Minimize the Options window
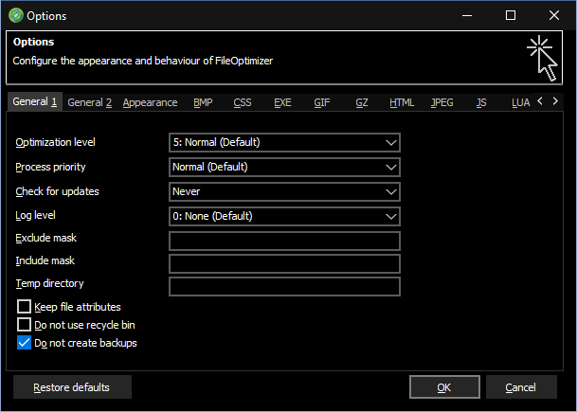The image size is (577, 412). [467, 15]
